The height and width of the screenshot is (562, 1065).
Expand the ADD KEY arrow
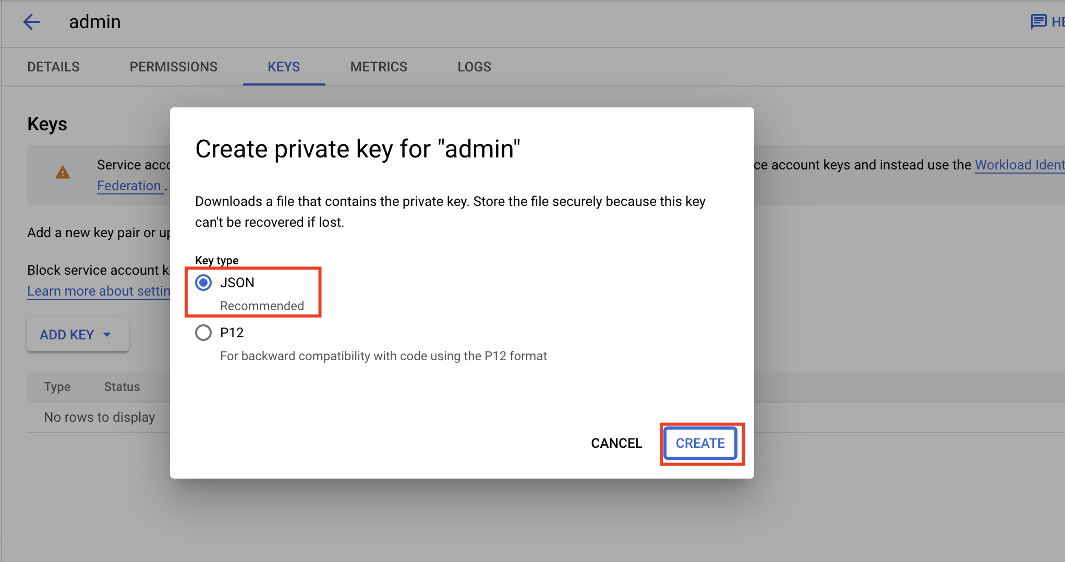(x=108, y=334)
